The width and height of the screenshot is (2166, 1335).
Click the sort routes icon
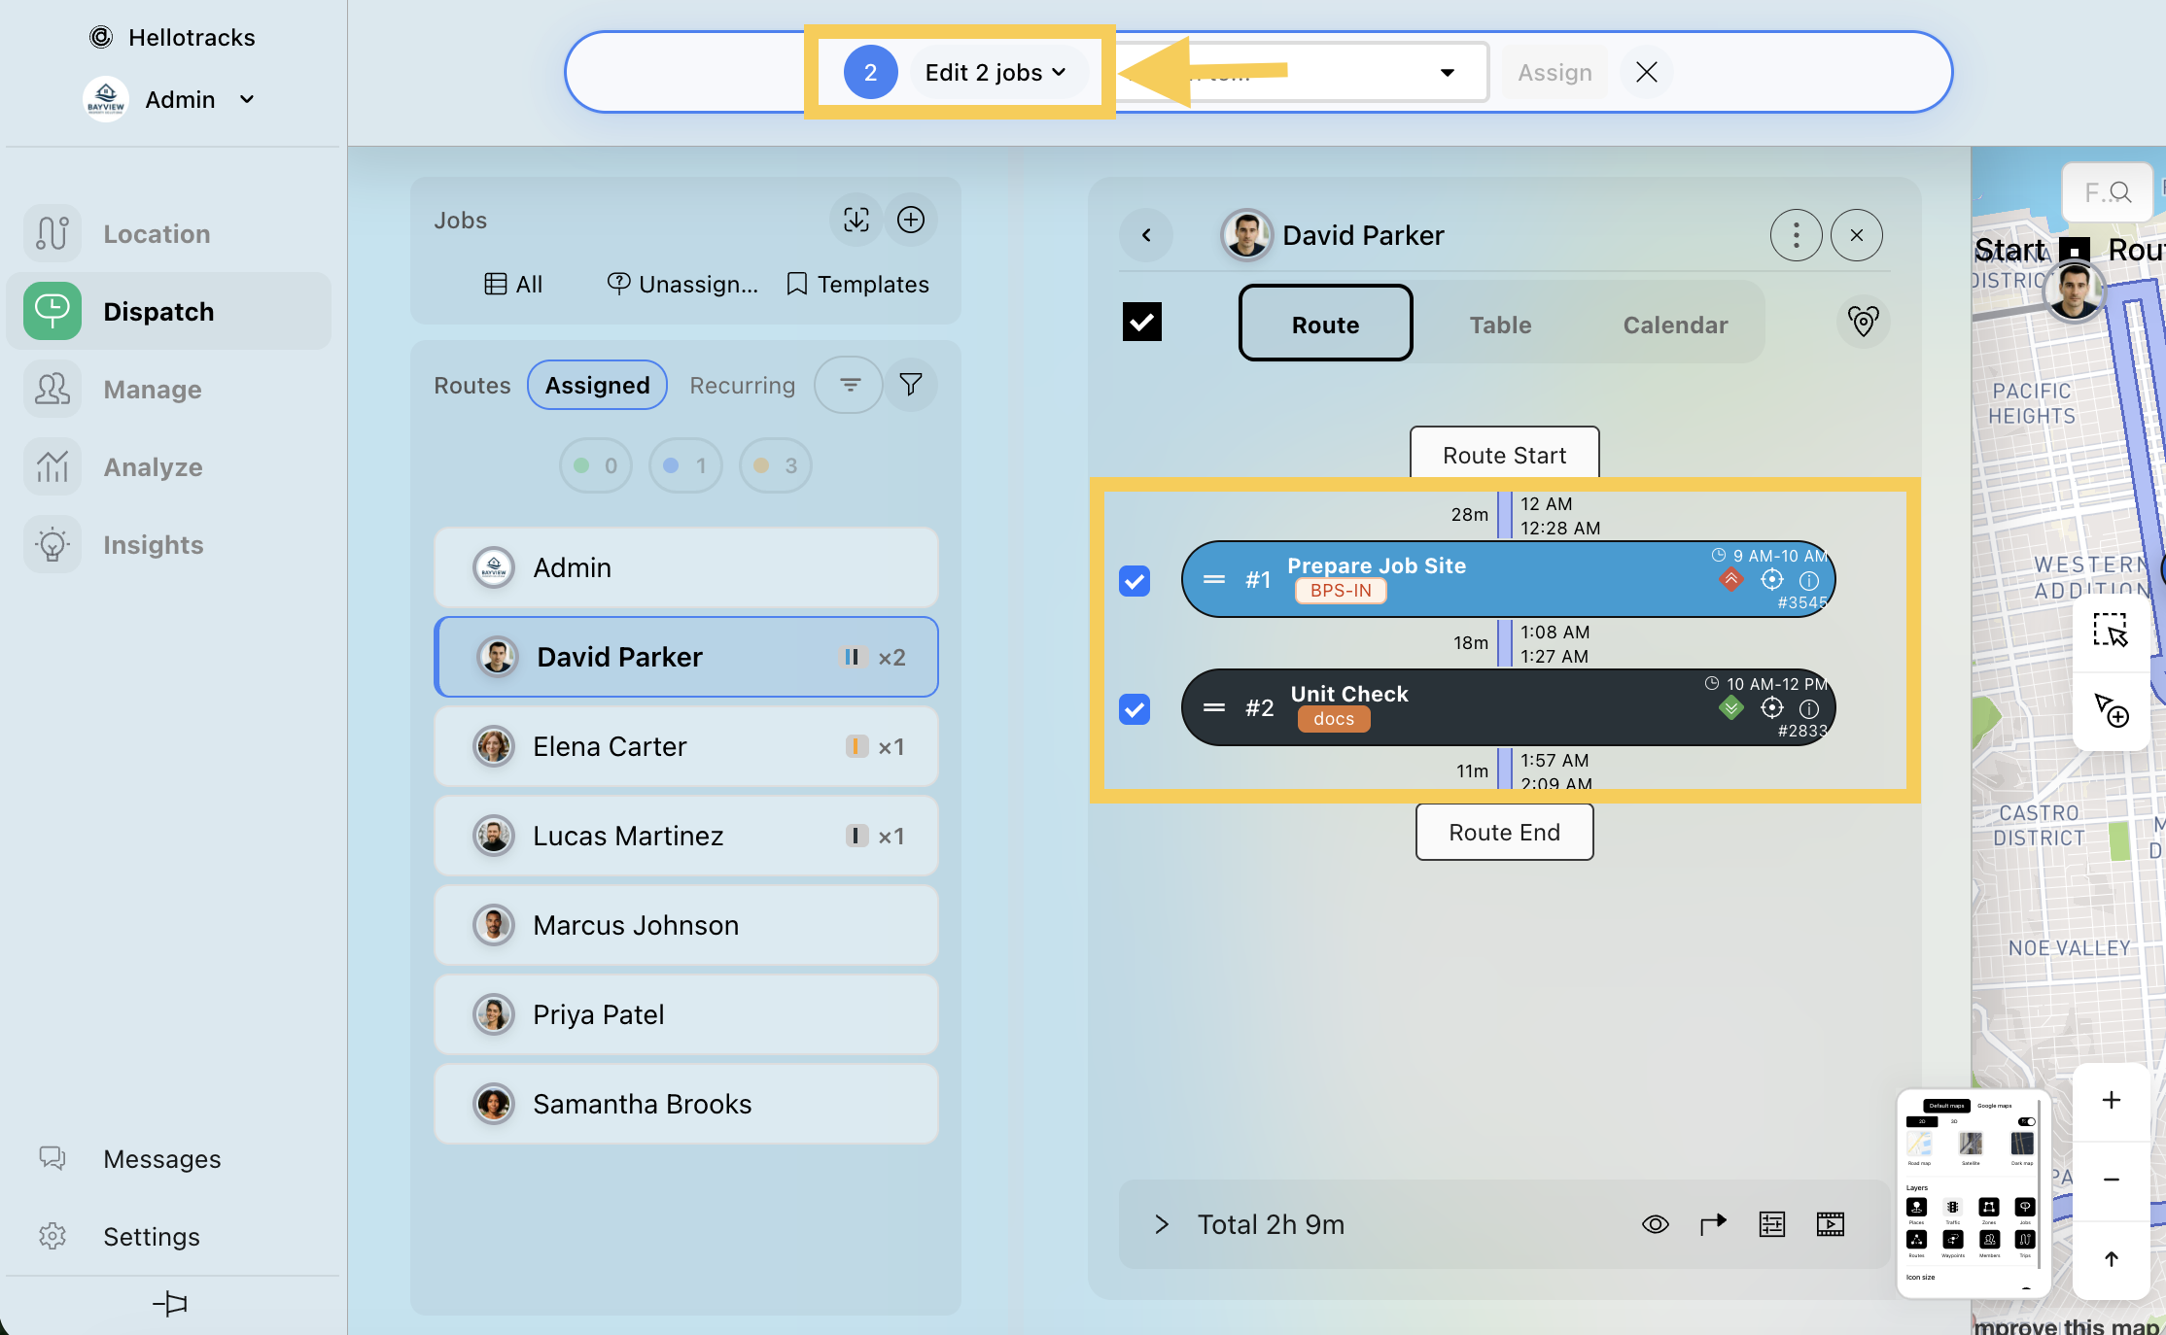point(849,385)
